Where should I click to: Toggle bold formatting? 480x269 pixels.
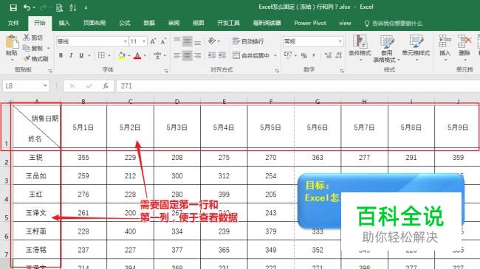click(x=61, y=55)
